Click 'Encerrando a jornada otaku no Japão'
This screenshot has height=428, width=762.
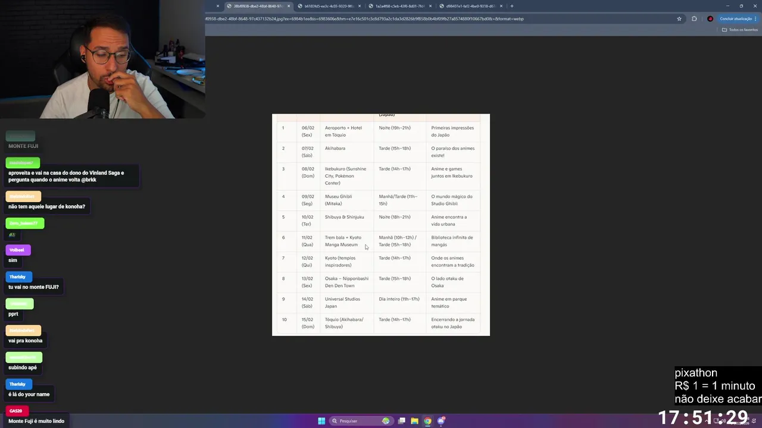click(x=453, y=323)
